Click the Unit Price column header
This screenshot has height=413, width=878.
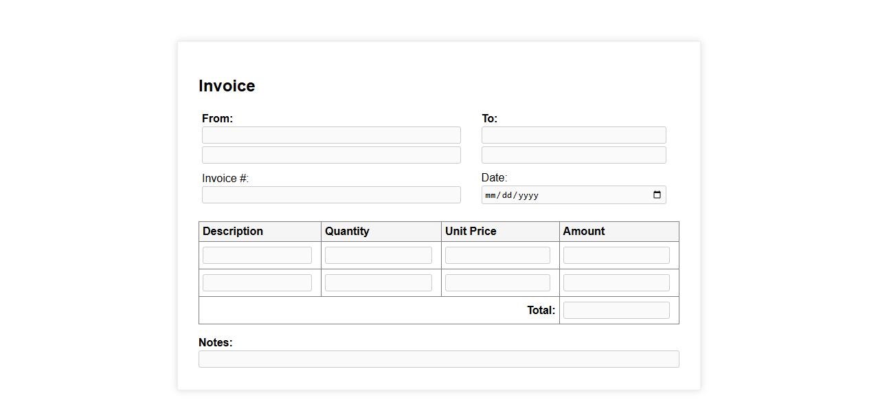click(471, 232)
